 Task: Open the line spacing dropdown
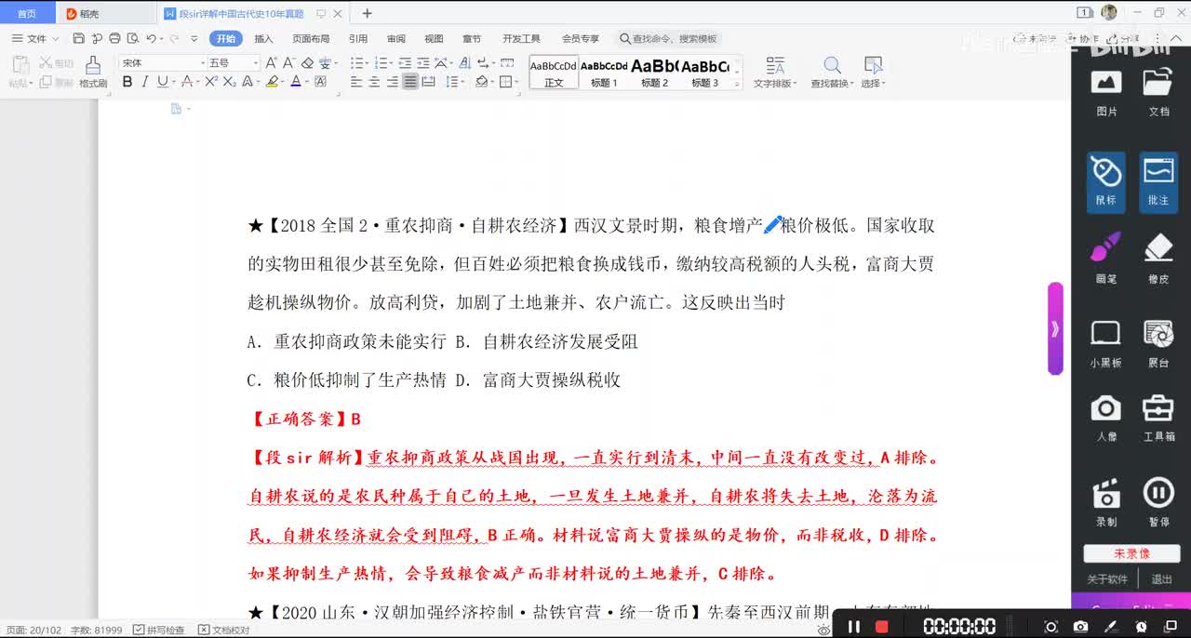pos(462,82)
